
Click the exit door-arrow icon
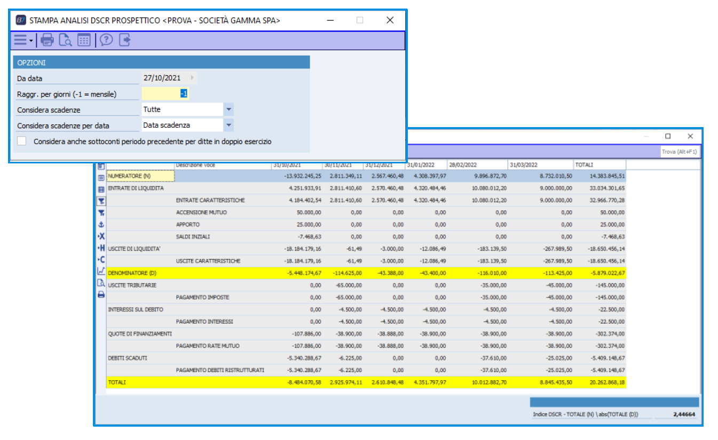click(125, 40)
